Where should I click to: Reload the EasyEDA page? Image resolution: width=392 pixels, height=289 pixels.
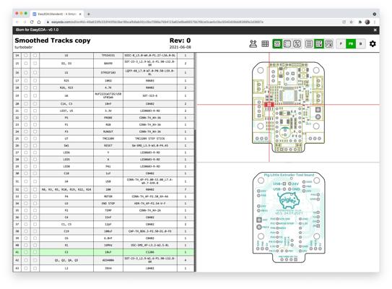(32, 22)
